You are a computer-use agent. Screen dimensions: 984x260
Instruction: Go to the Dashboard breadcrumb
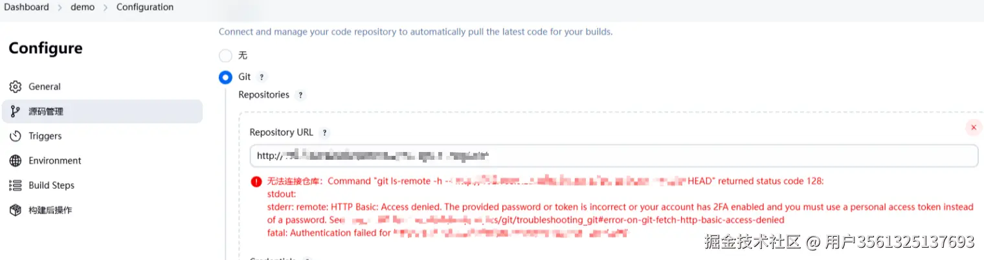click(27, 7)
